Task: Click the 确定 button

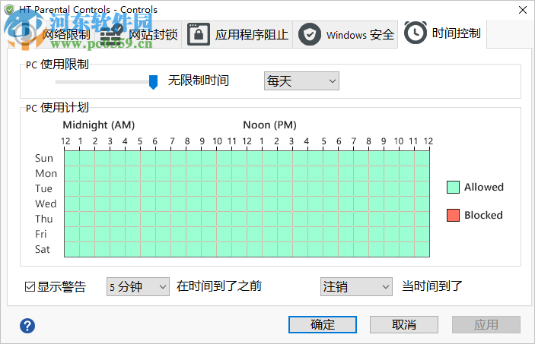Action: [x=323, y=324]
